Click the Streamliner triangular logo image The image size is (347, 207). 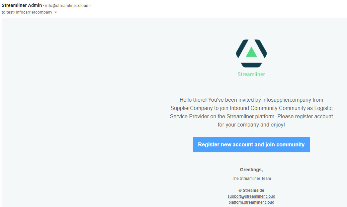pos(251,53)
